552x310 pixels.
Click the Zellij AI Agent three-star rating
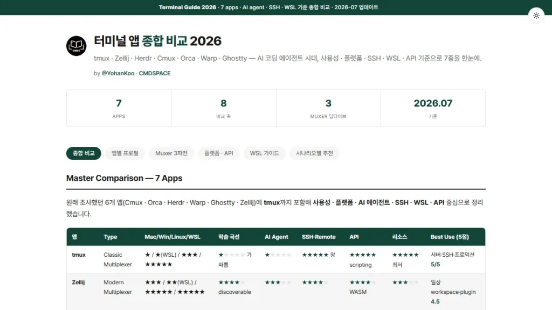coord(278,282)
